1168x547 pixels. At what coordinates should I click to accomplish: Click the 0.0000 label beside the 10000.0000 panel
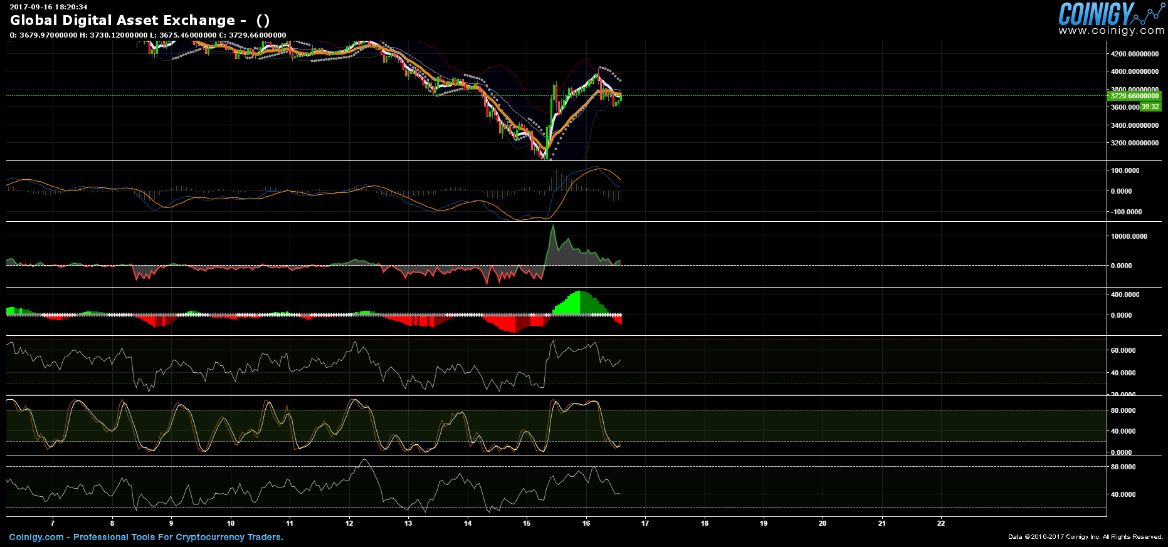(1121, 266)
